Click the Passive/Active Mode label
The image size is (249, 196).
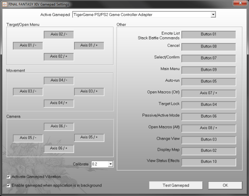tap(161, 115)
